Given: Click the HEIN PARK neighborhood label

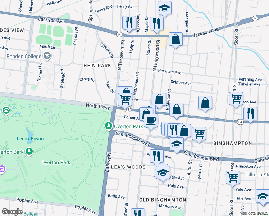Looking at the screenshot, I should (97, 66).
